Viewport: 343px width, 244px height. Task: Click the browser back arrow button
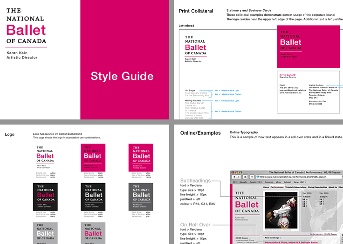click(x=234, y=177)
